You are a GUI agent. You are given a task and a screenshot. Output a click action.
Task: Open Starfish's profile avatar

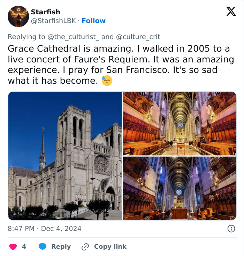point(18,16)
